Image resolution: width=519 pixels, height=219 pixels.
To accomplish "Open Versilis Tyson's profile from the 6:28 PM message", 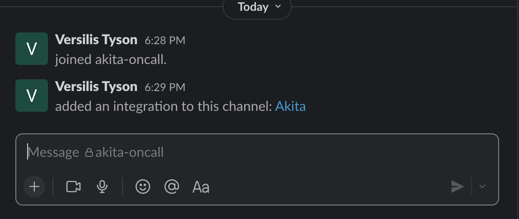I will [96, 40].
